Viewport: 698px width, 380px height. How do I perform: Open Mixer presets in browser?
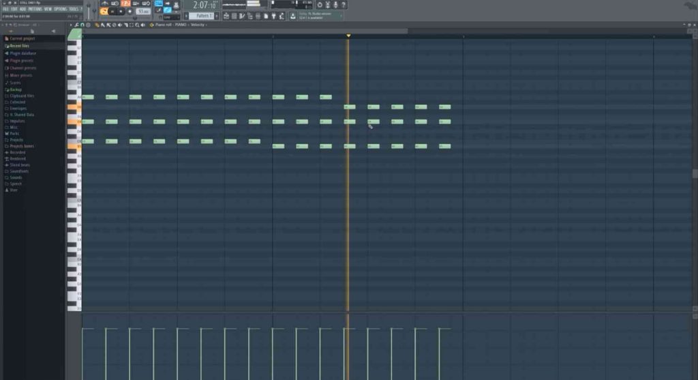[x=20, y=75]
